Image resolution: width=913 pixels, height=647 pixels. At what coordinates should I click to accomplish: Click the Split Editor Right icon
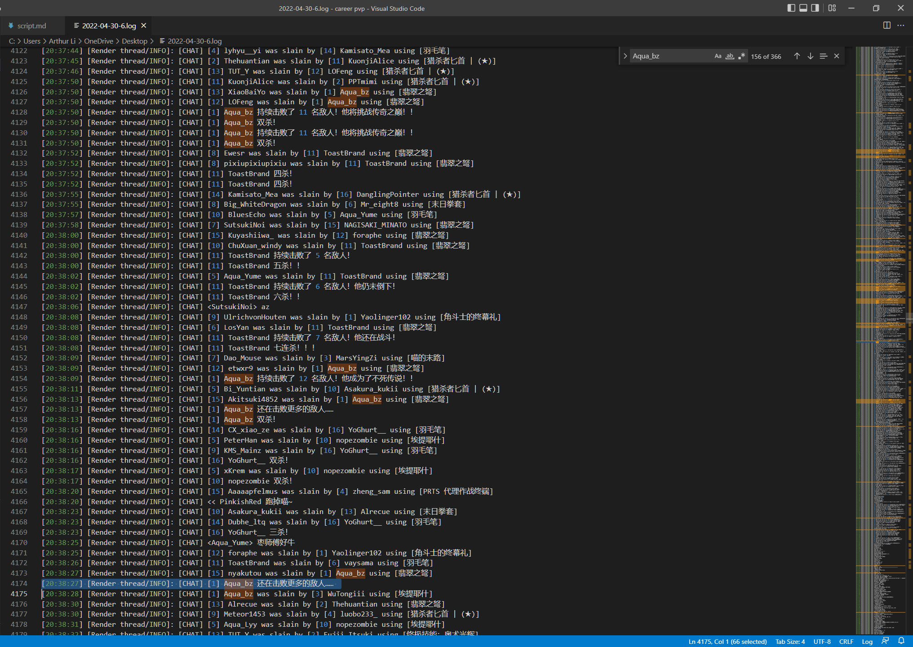(x=886, y=26)
